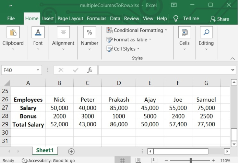Click zoom in plus icon
Image resolution: width=240 pixels, height=163 pixels.
click(213, 160)
